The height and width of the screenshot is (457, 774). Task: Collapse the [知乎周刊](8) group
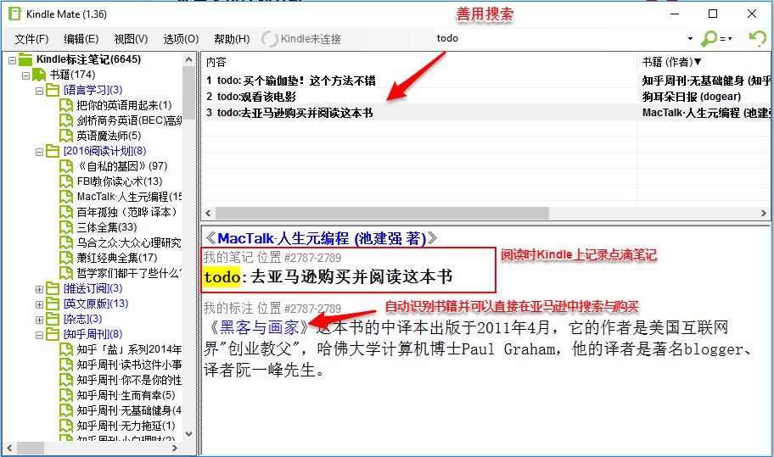tap(39, 336)
